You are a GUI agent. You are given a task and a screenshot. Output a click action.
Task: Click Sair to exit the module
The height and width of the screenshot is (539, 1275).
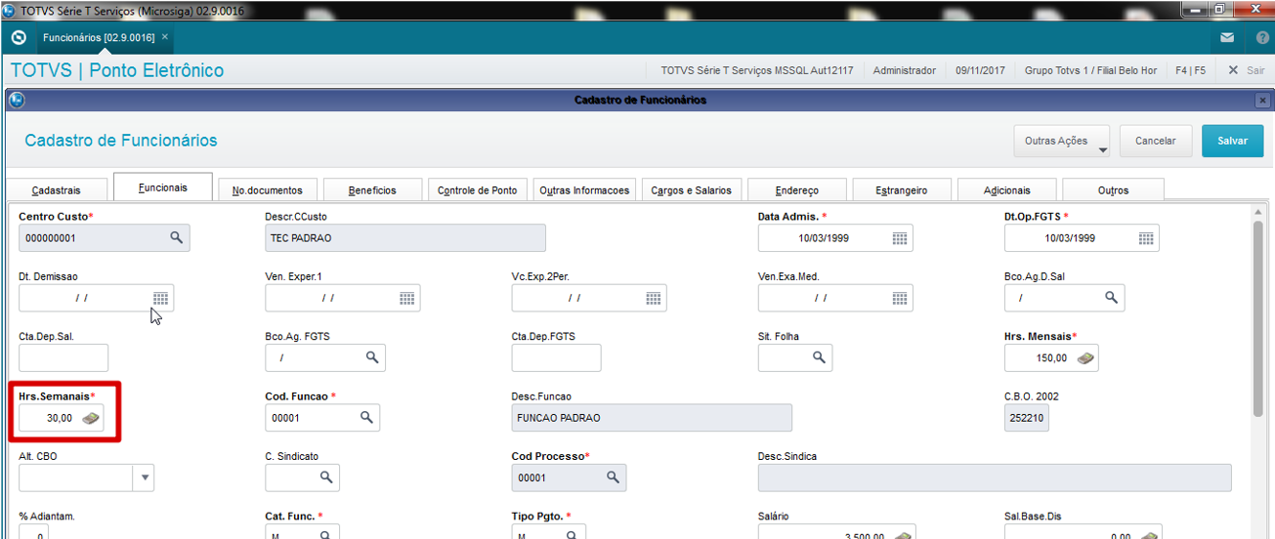tap(1247, 70)
